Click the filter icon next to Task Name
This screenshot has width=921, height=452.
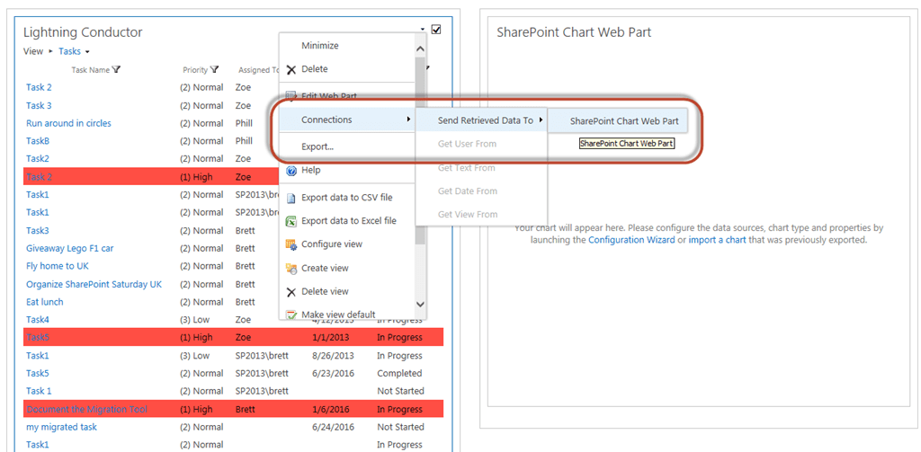click(116, 70)
